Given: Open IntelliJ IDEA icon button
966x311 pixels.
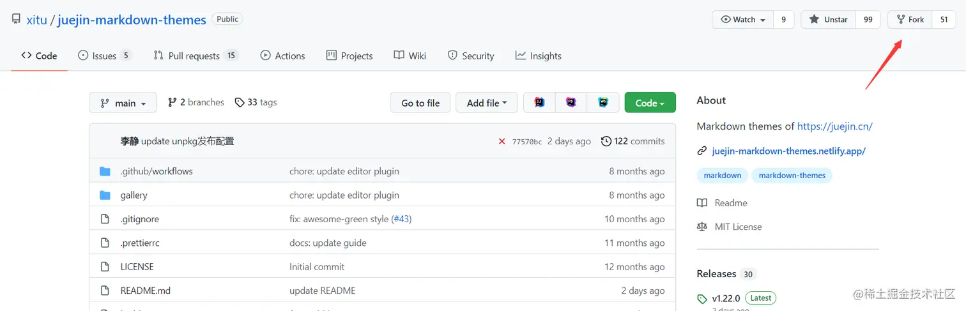Looking at the screenshot, I should pos(539,103).
